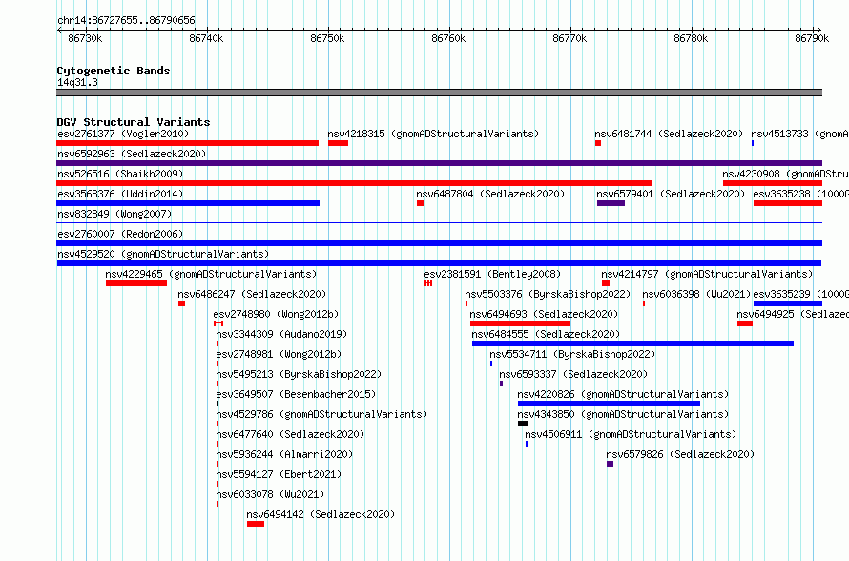Click the red nsv4229465 variant bar
Screen dimensions: 849x561
tap(136, 283)
